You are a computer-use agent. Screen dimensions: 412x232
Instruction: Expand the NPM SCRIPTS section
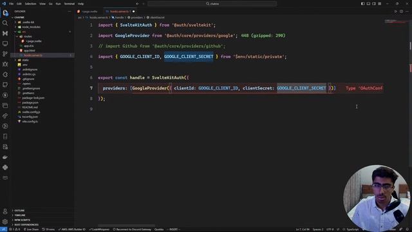pyautogui.click(x=23, y=220)
